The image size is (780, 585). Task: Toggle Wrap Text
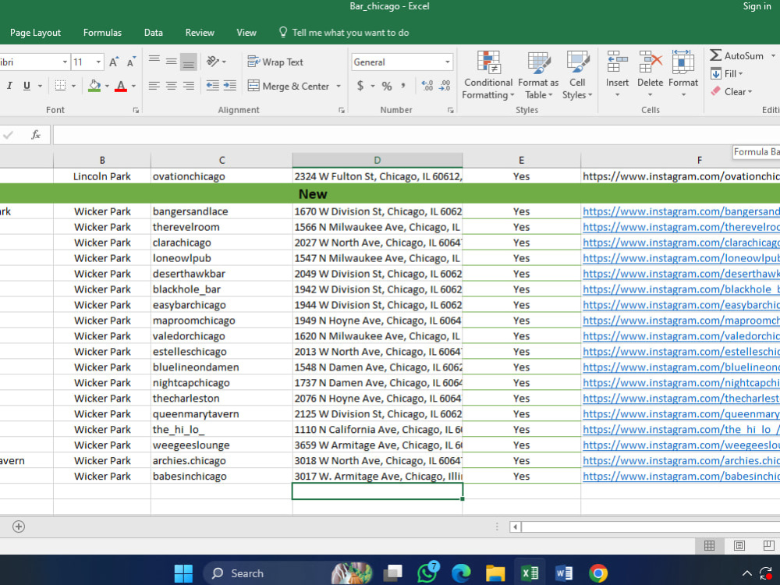click(x=275, y=62)
